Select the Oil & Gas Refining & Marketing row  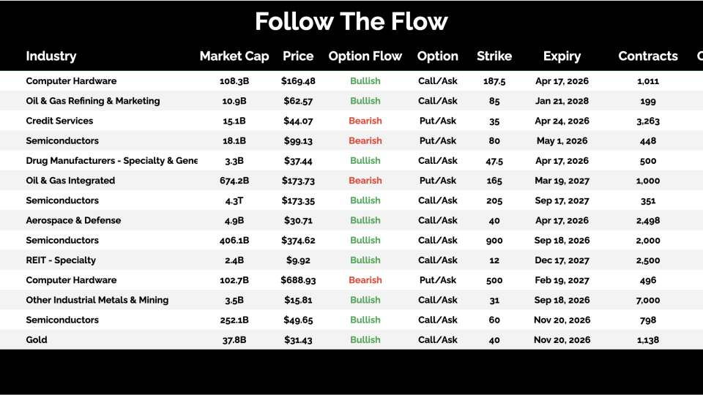coord(93,101)
